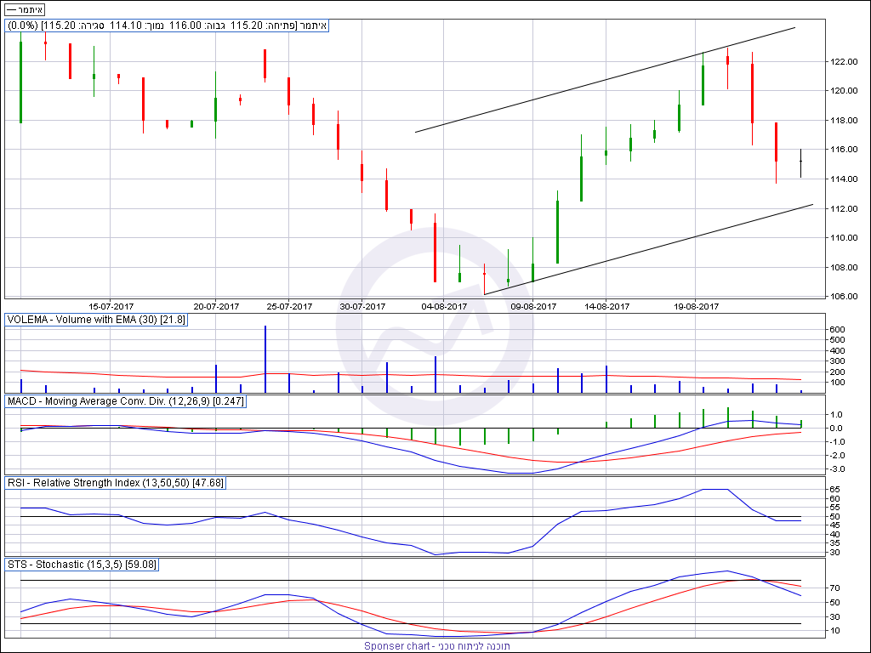Click the 600 label on volume axis

click(839, 330)
